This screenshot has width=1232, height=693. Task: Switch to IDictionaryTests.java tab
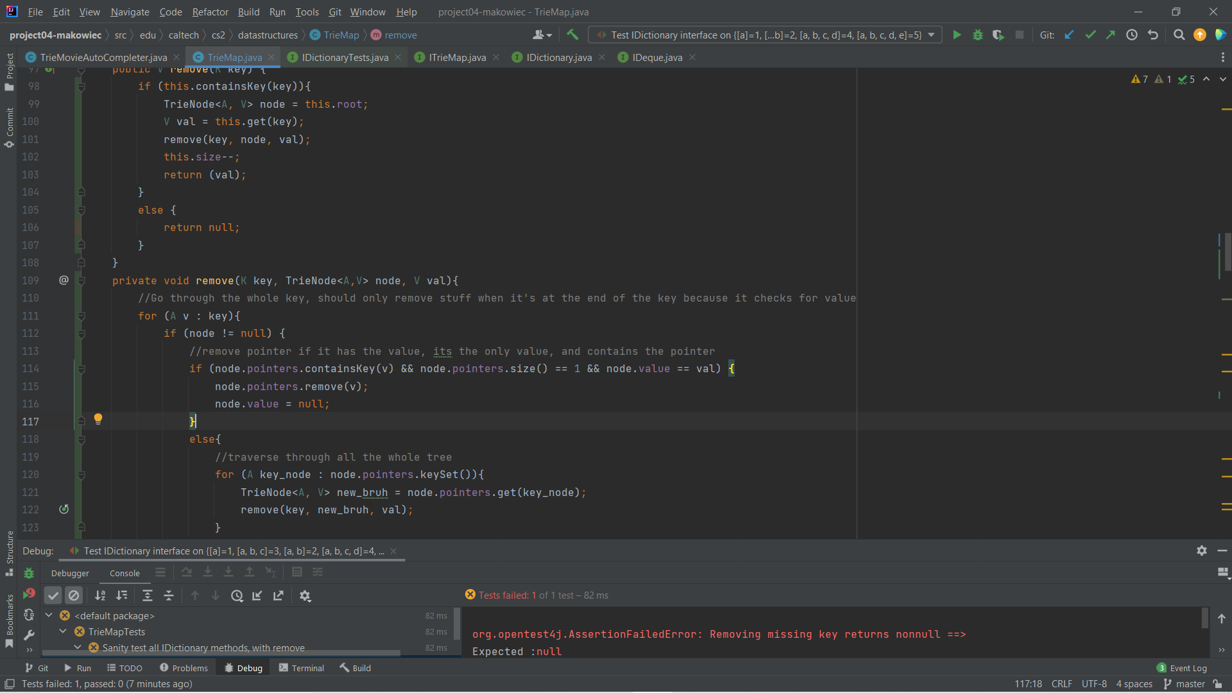pos(345,58)
